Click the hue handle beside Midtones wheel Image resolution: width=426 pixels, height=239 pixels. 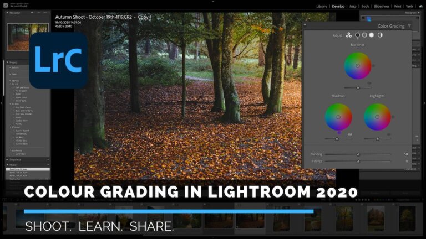373,66
